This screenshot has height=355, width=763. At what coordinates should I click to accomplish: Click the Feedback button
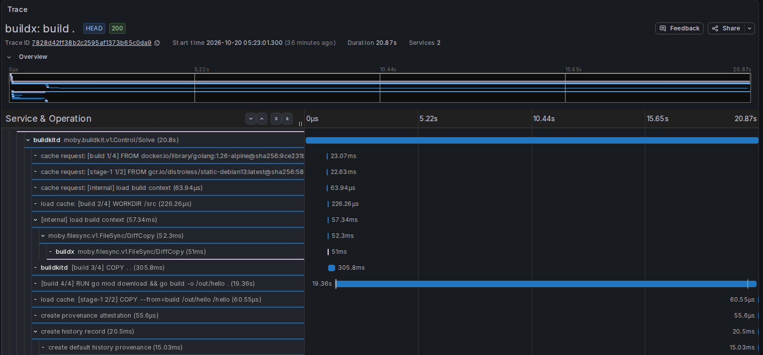tap(679, 28)
